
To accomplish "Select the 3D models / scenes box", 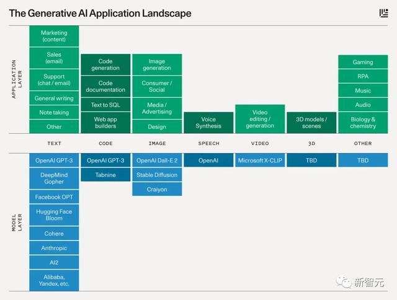I will coord(311,123).
